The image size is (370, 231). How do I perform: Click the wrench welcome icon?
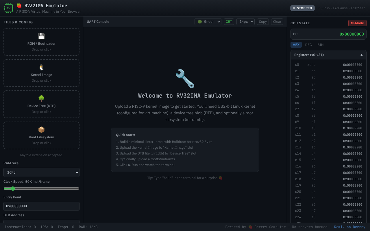click(185, 79)
